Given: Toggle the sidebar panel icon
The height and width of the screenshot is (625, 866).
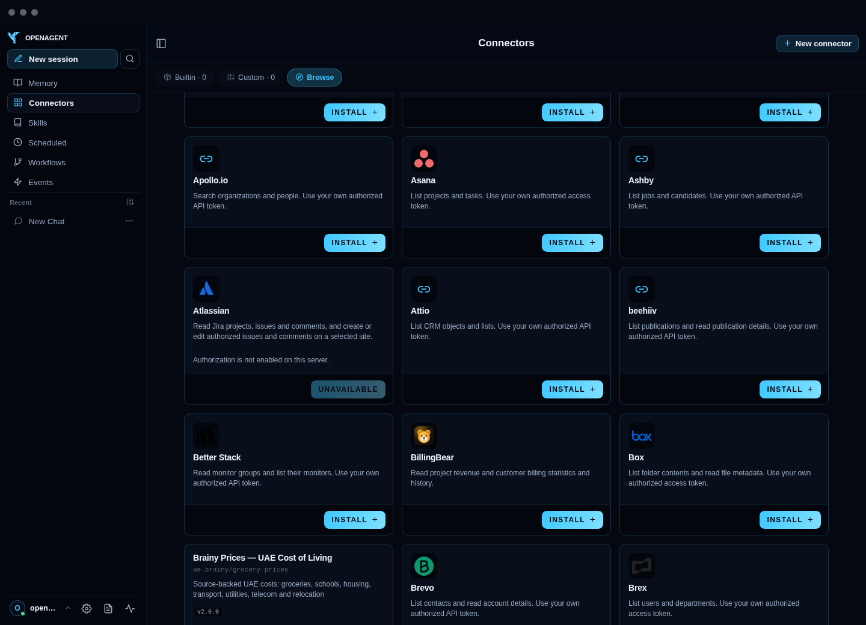Looking at the screenshot, I should pyautogui.click(x=161, y=43).
